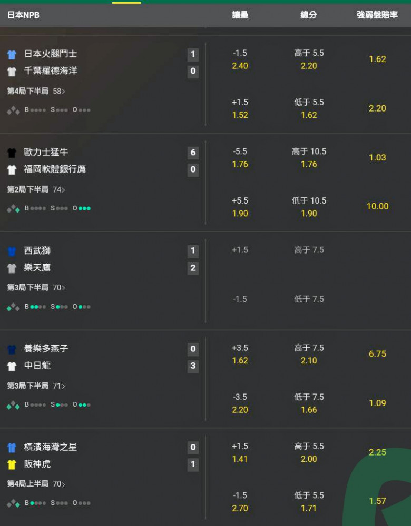The image size is (411, 526).
Task: Select 養樂多燕子 moneyline odds 6.75
Action: (377, 354)
